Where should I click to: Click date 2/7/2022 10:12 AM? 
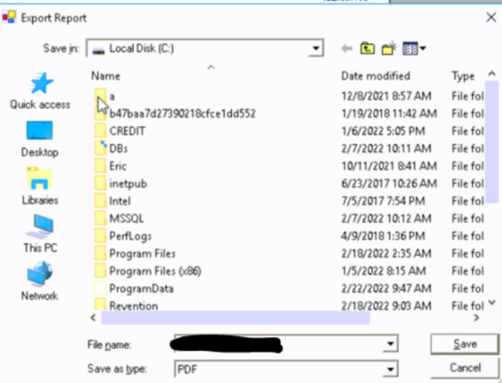click(x=386, y=219)
